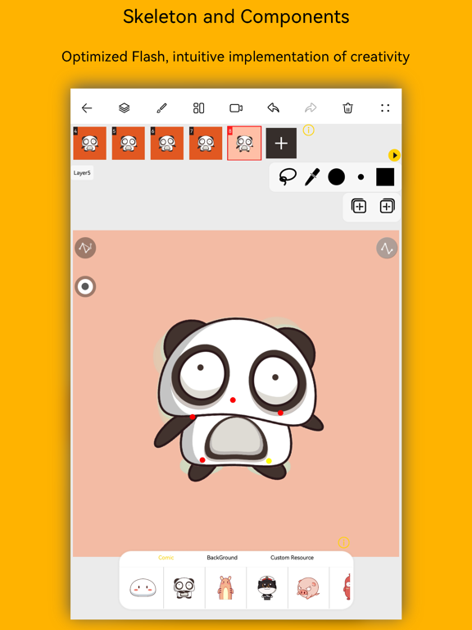Add a new frame with plus button
This screenshot has height=630, width=472.
[x=281, y=144]
